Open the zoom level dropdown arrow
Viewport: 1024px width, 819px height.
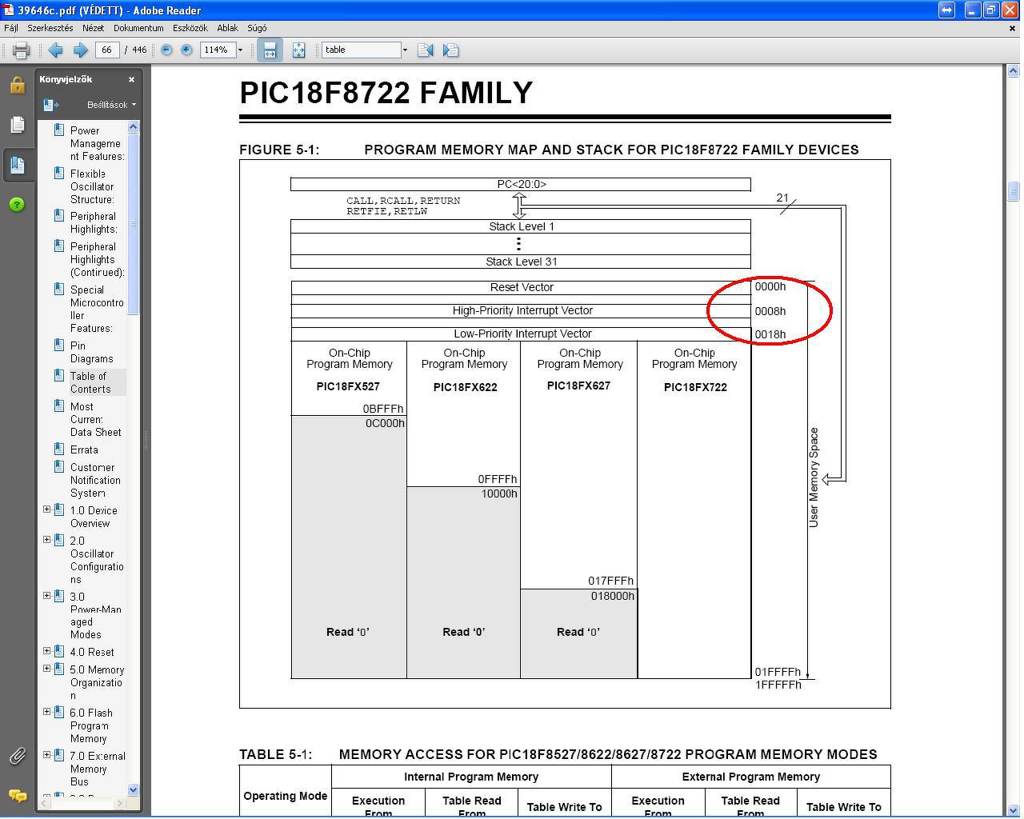240,50
